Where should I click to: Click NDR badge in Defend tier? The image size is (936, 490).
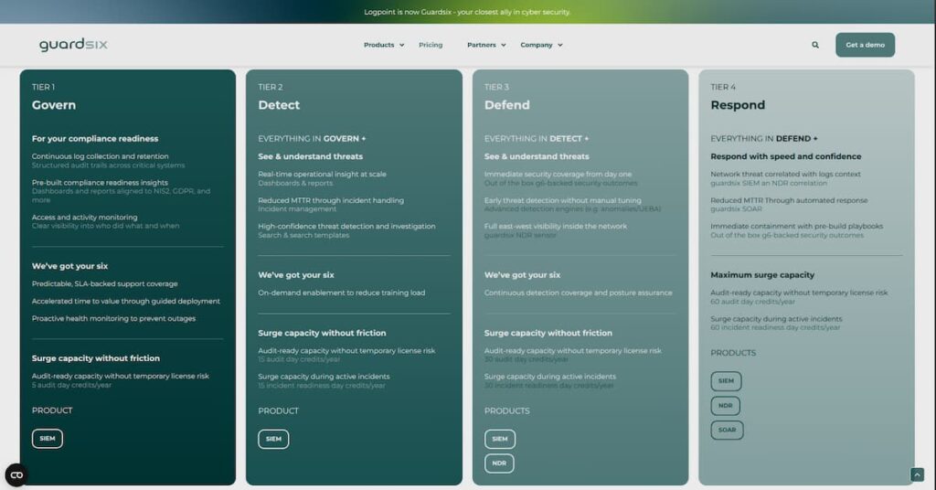[x=499, y=463]
